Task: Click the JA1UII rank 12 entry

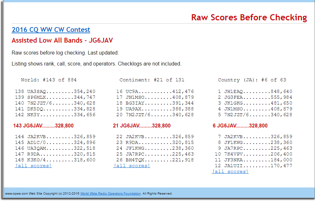Action: 253,166
